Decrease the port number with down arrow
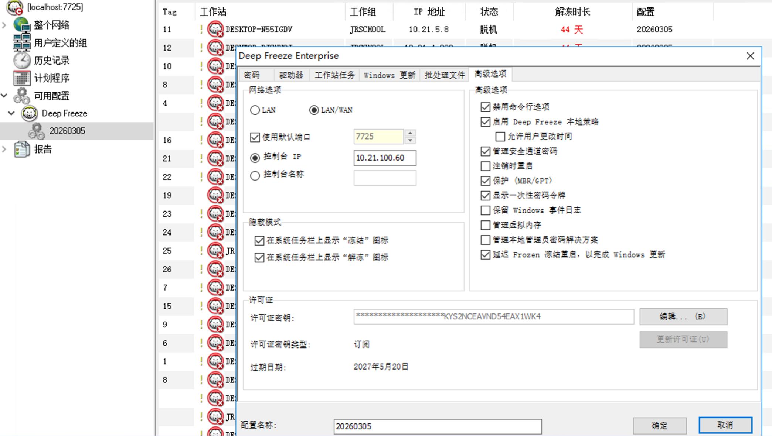 click(x=410, y=140)
